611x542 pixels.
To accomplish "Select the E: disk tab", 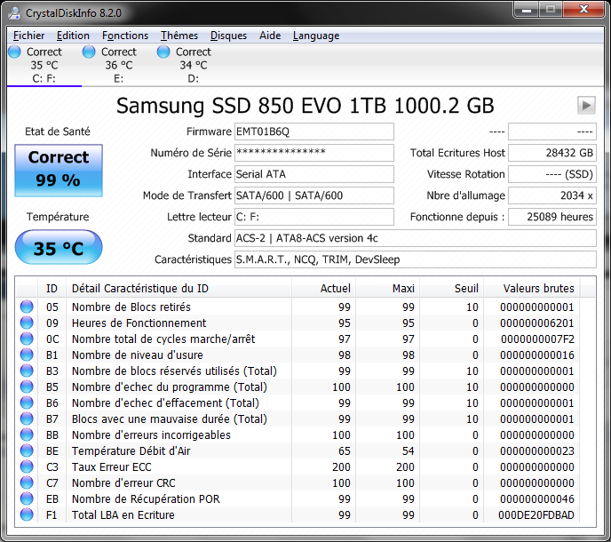I will [118, 65].
